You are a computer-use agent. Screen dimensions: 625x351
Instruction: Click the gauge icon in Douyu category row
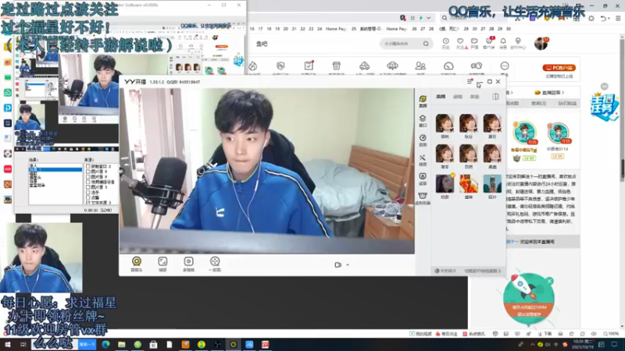[448, 66]
